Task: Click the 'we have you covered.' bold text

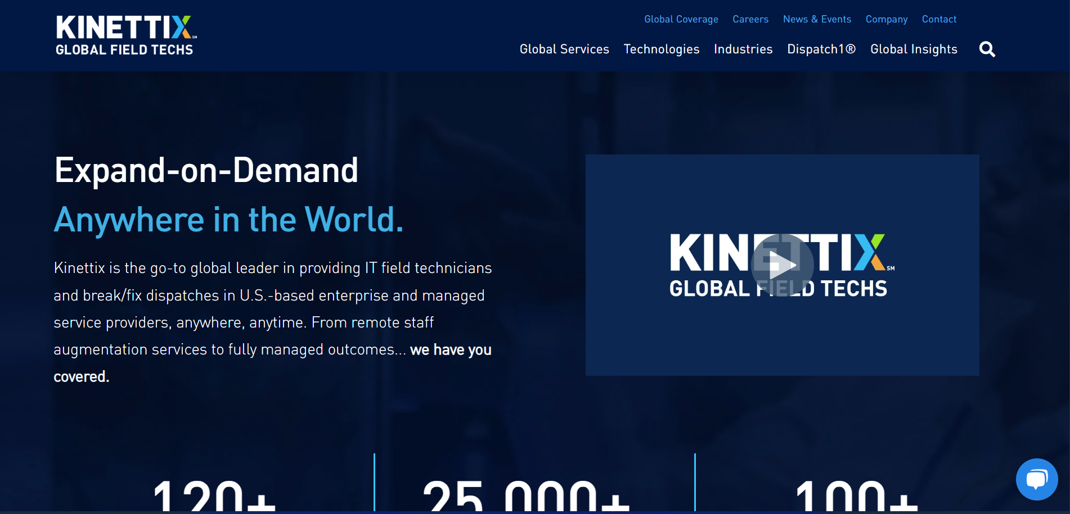Action: (x=272, y=363)
